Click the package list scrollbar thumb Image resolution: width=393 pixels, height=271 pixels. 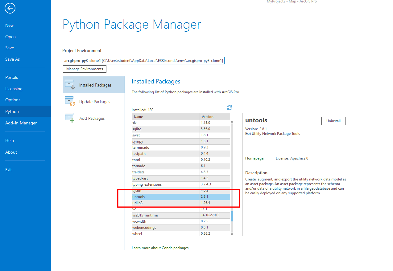click(x=232, y=216)
